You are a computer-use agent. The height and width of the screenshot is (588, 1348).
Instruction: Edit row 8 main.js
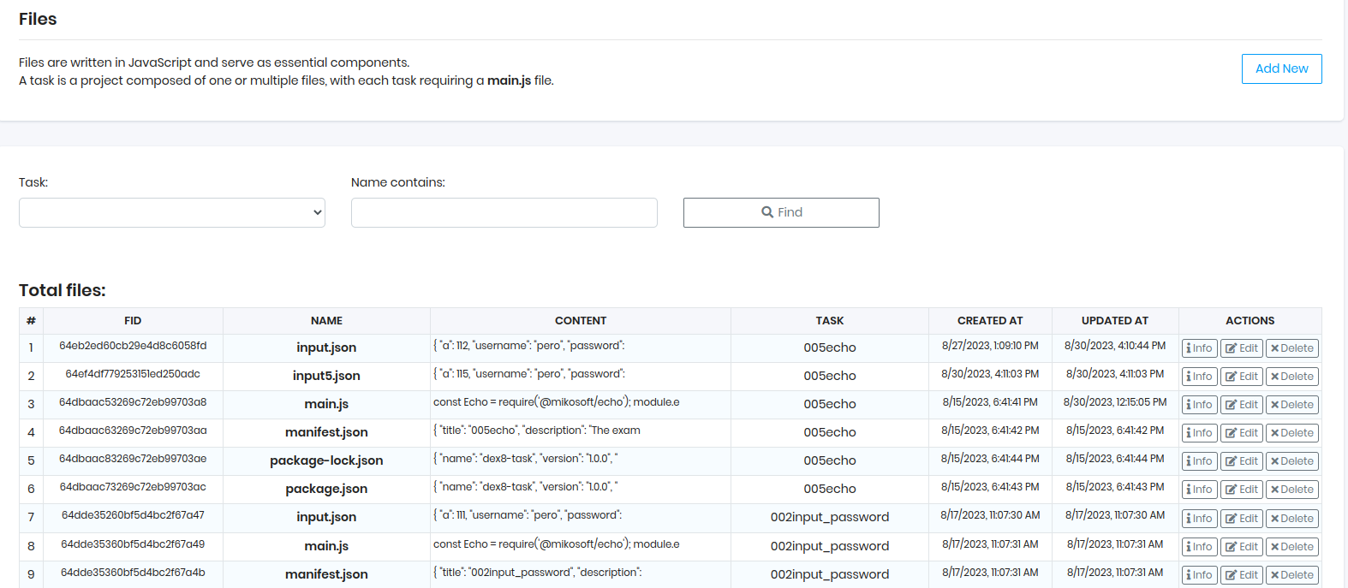click(1241, 547)
